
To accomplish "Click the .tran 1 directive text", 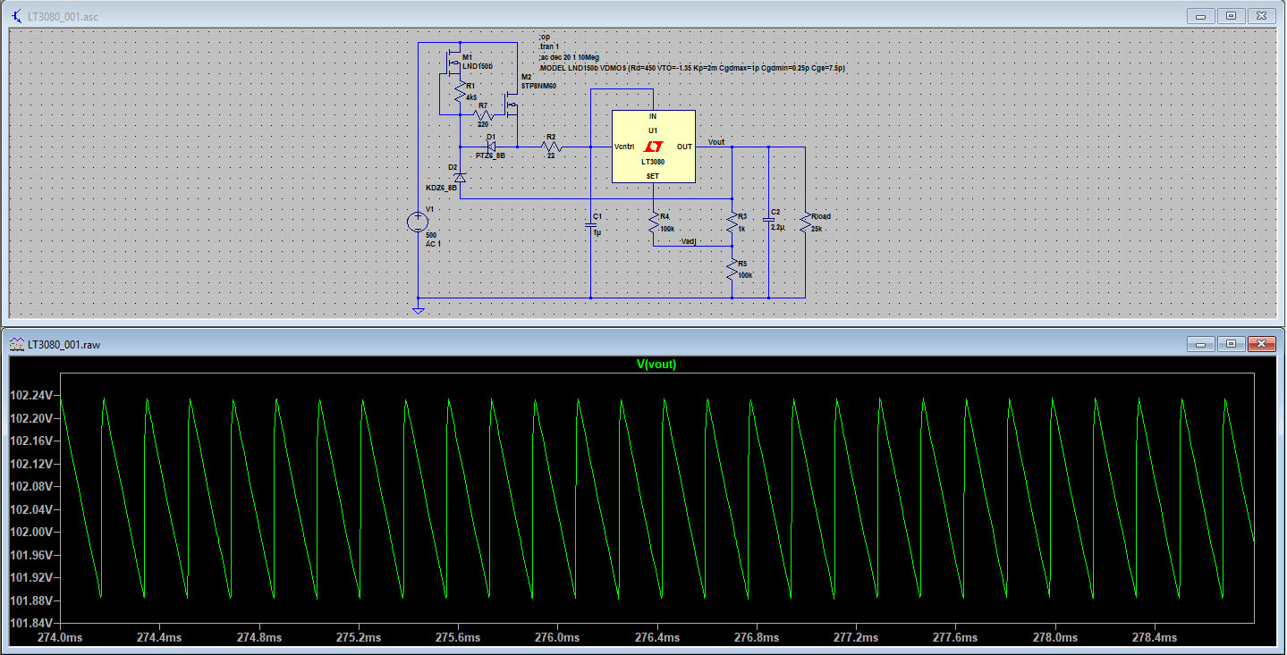I will pyautogui.click(x=548, y=46).
